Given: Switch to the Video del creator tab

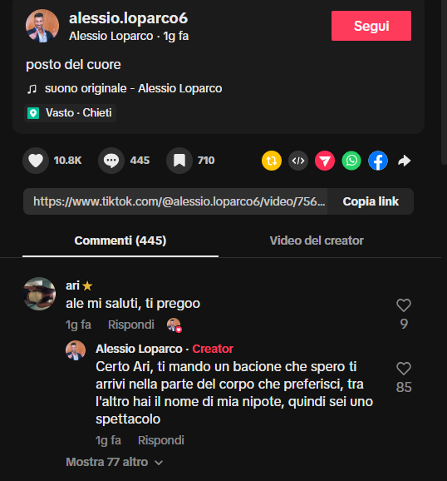Looking at the screenshot, I should (x=317, y=240).
